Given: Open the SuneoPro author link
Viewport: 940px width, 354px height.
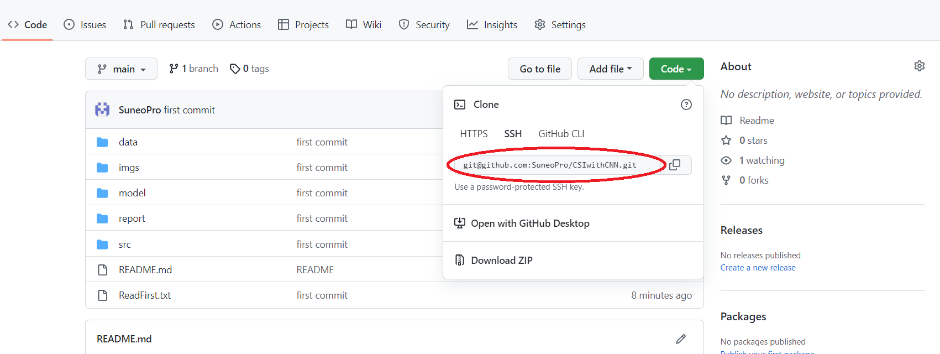Looking at the screenshot, I should [x=140, y=110].
